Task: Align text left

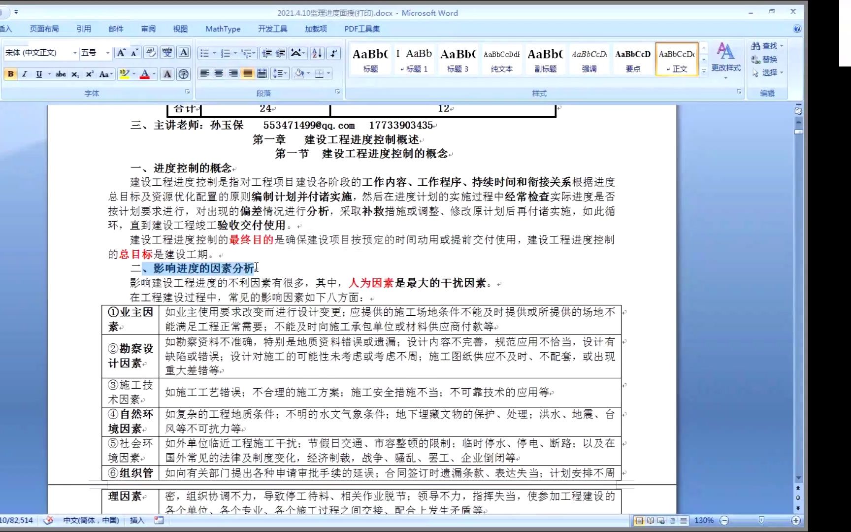Action: [204, 73]
